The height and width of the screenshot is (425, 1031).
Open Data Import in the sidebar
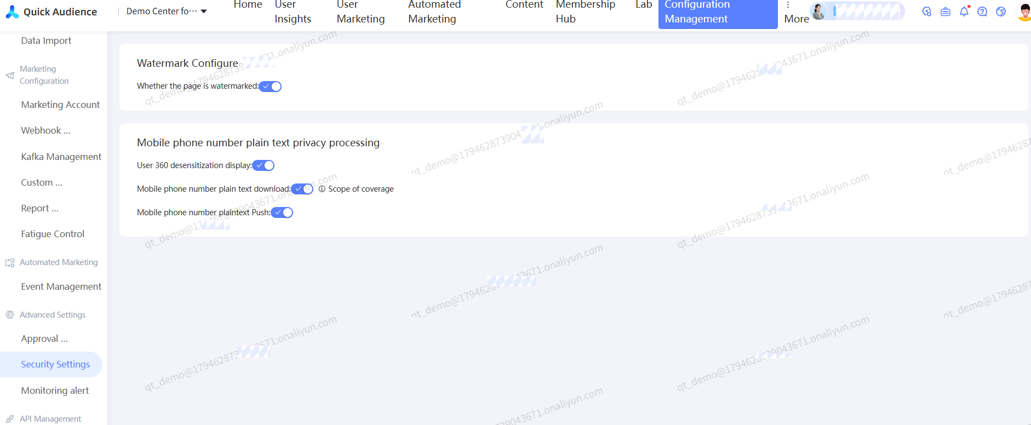46,41
